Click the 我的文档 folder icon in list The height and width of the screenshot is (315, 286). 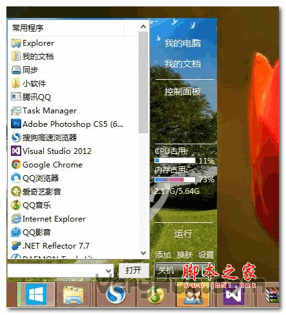(x=16, y=57)
